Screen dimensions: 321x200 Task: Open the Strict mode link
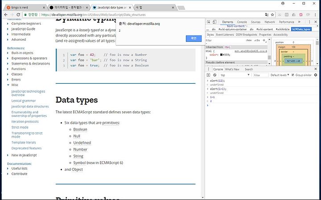20,127
